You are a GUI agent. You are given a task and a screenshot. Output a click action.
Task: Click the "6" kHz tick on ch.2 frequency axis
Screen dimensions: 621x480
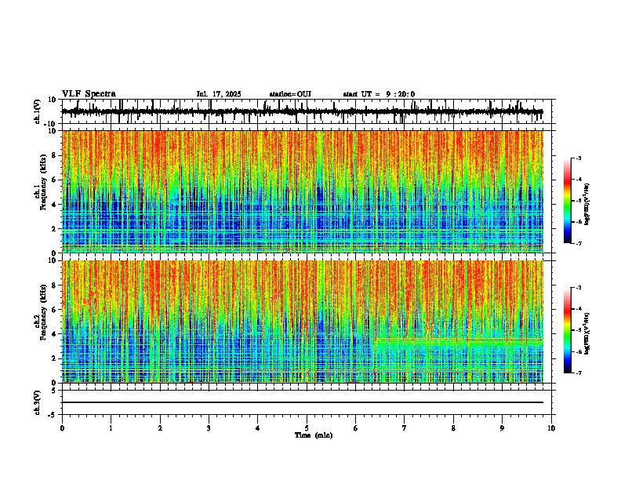pos(54,310)
